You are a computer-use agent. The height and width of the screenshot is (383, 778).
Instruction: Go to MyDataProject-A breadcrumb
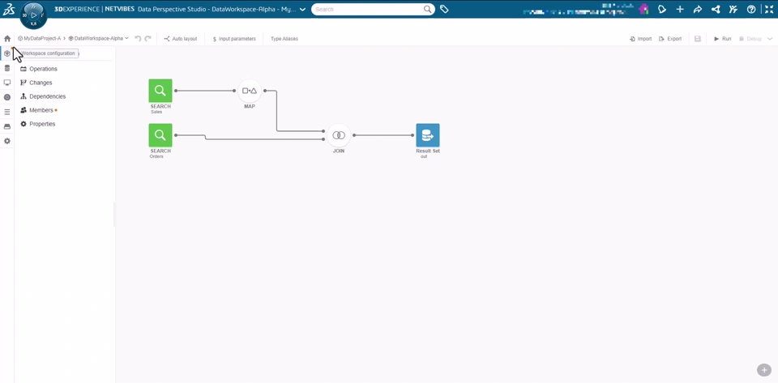(39, 39)
